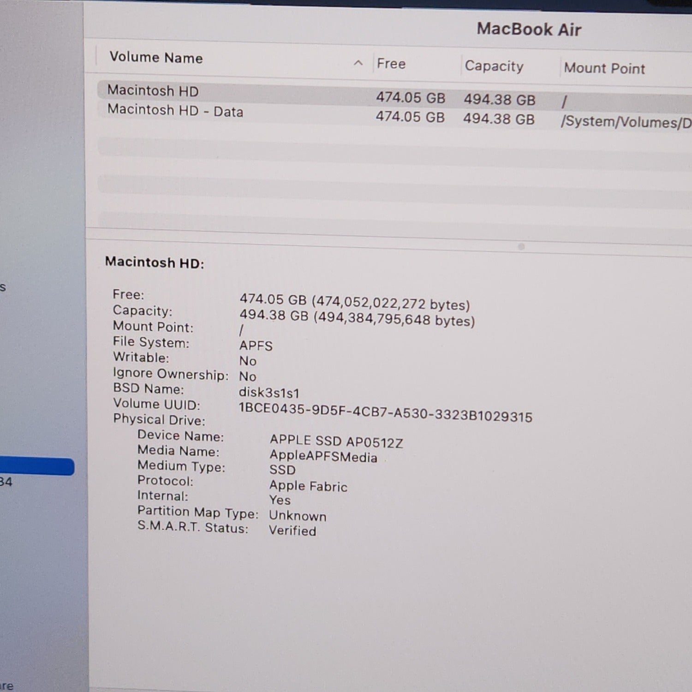Select the Macintosh HD - Data volume
692x692 pixels.
point(175,112)
